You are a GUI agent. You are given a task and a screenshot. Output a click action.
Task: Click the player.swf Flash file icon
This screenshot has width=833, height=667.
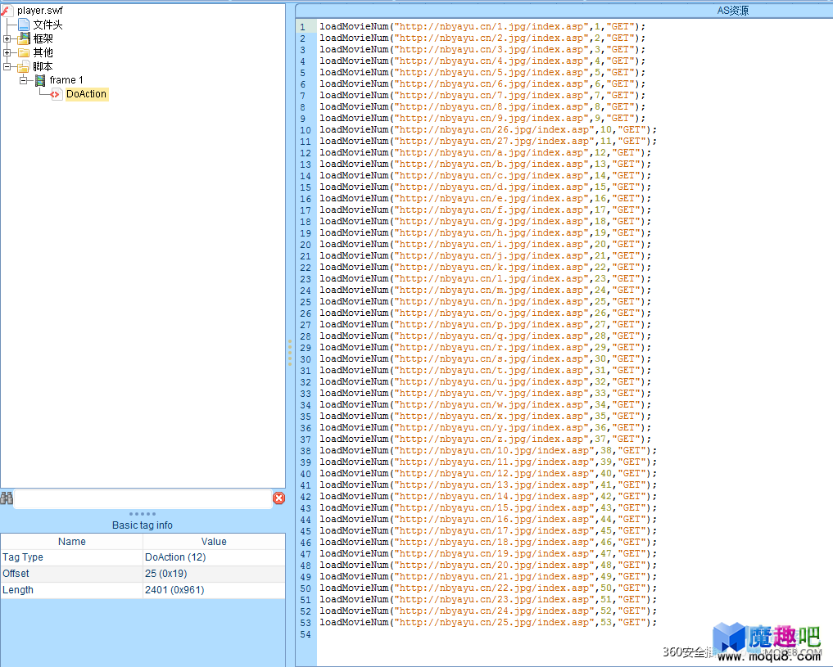(7, 10)
